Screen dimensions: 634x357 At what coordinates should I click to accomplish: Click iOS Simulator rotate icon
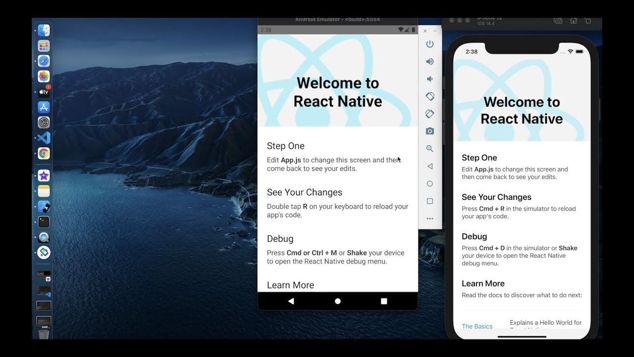(x=588, y=21)
